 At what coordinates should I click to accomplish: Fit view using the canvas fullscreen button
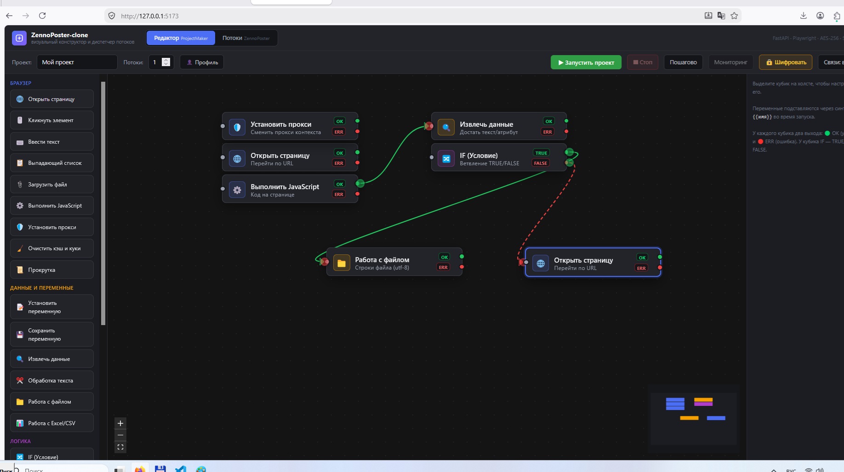120,447
